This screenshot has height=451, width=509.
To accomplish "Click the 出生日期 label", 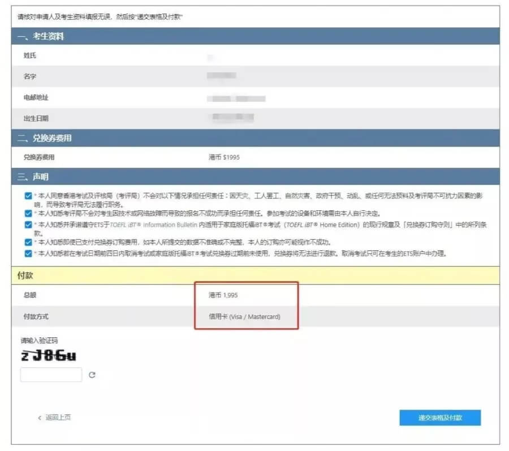I will [x=36, y=119].
